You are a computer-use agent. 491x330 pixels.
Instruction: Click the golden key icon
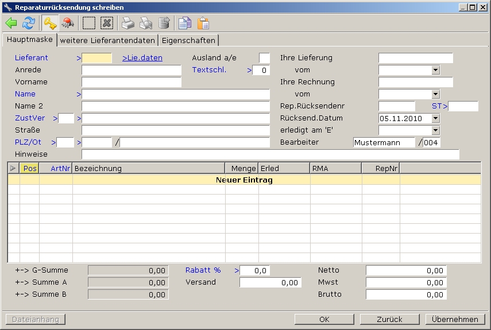(50, 23)
